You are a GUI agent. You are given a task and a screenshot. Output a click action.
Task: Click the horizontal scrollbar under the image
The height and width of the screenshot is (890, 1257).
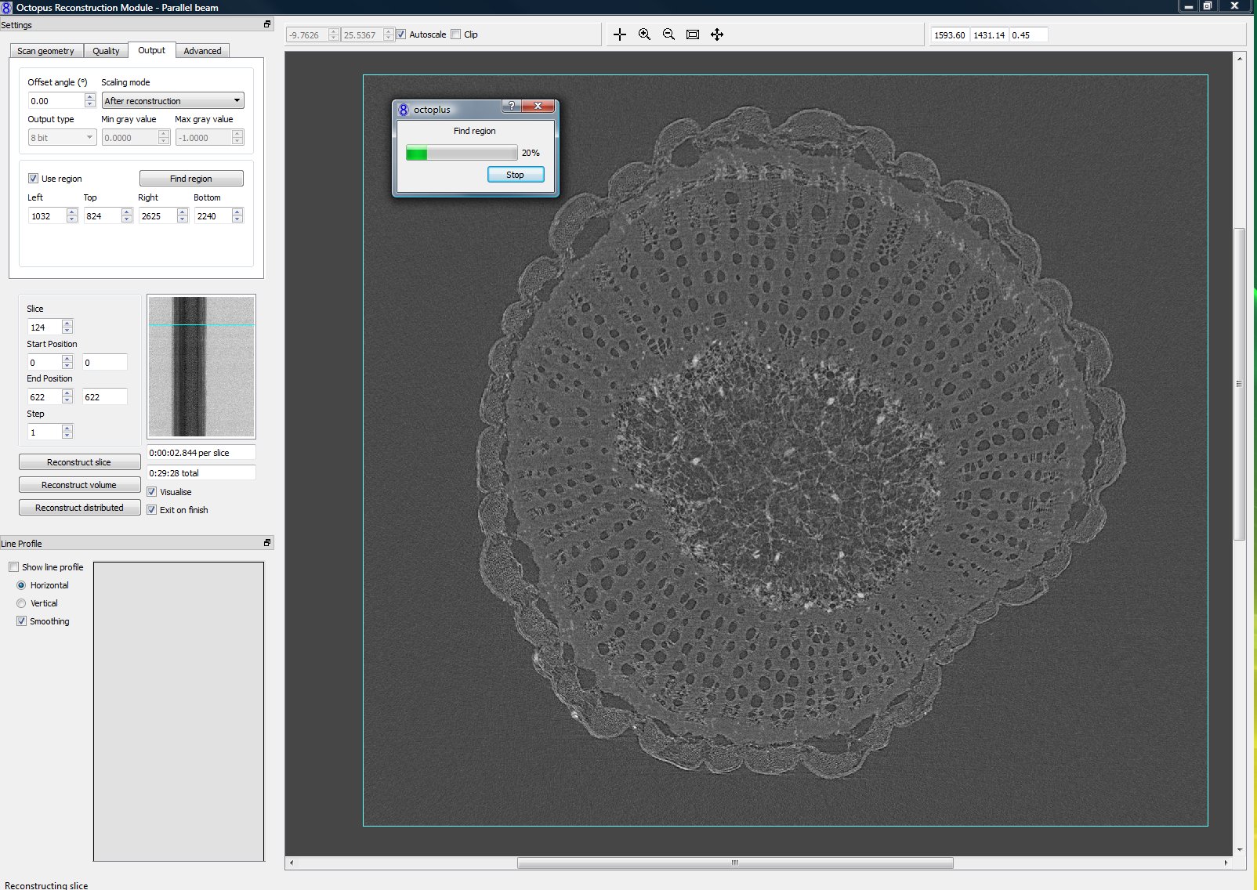(734, 863)
